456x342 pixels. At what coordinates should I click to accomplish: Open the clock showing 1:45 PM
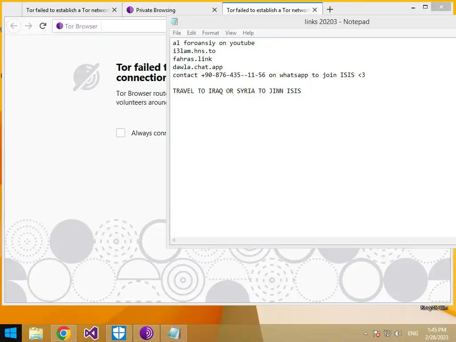coord(436,334)
